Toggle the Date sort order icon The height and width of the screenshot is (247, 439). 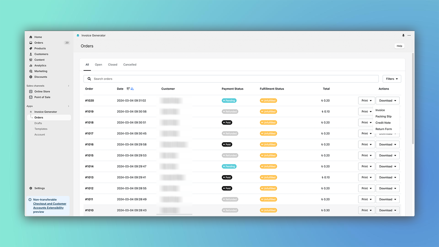130,89
